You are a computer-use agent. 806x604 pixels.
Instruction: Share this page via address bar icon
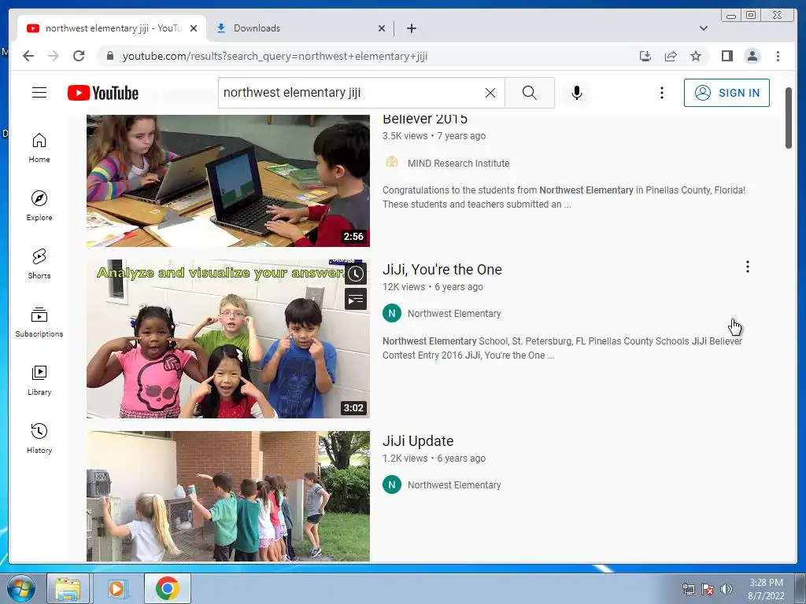671,56
